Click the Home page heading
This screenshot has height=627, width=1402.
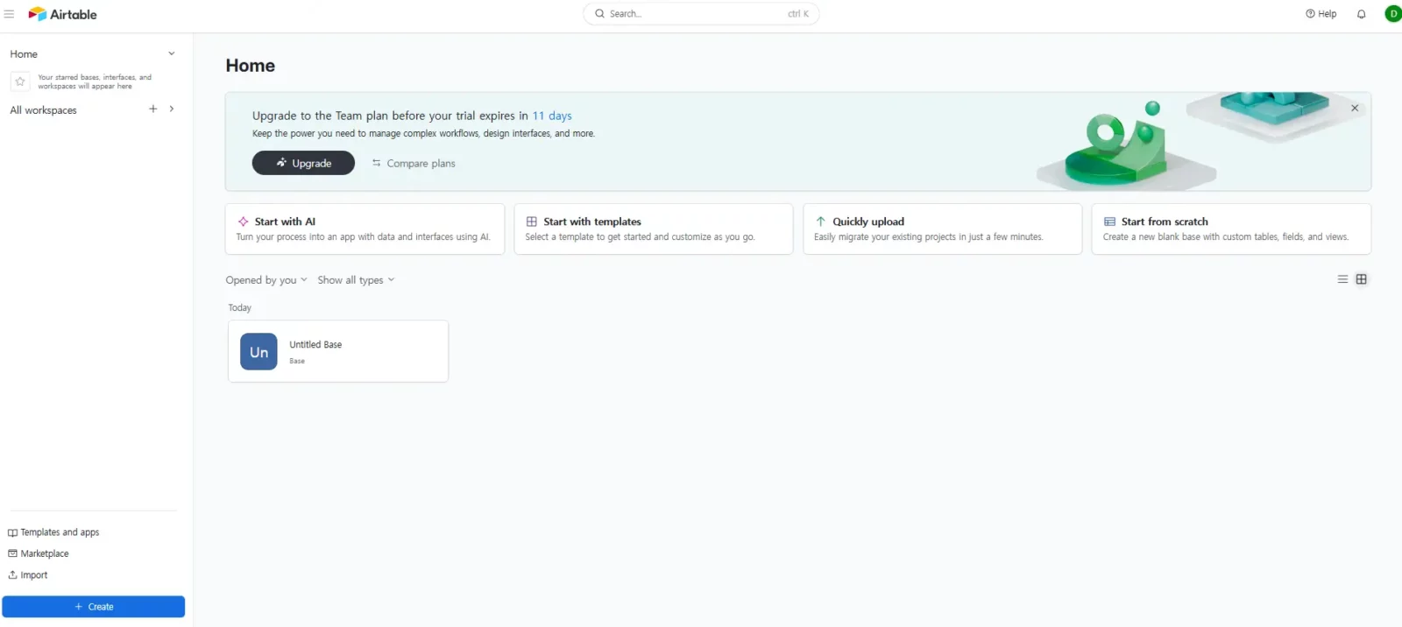[x=251, y=66]
